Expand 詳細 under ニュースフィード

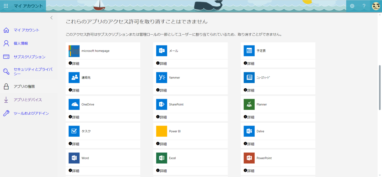249,90
